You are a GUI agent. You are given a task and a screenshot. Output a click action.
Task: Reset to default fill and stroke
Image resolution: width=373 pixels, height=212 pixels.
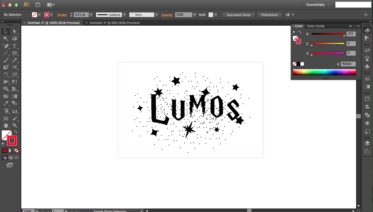(x=3, y=144)
